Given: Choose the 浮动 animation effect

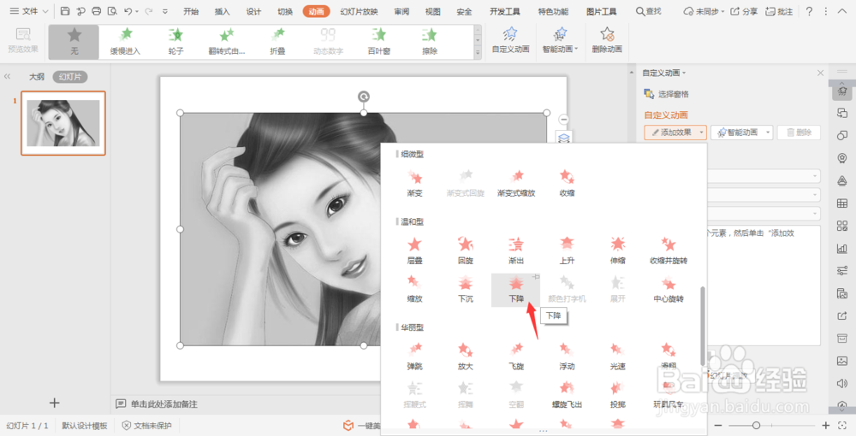Looking at the screenshot, I should pos(567,356).
